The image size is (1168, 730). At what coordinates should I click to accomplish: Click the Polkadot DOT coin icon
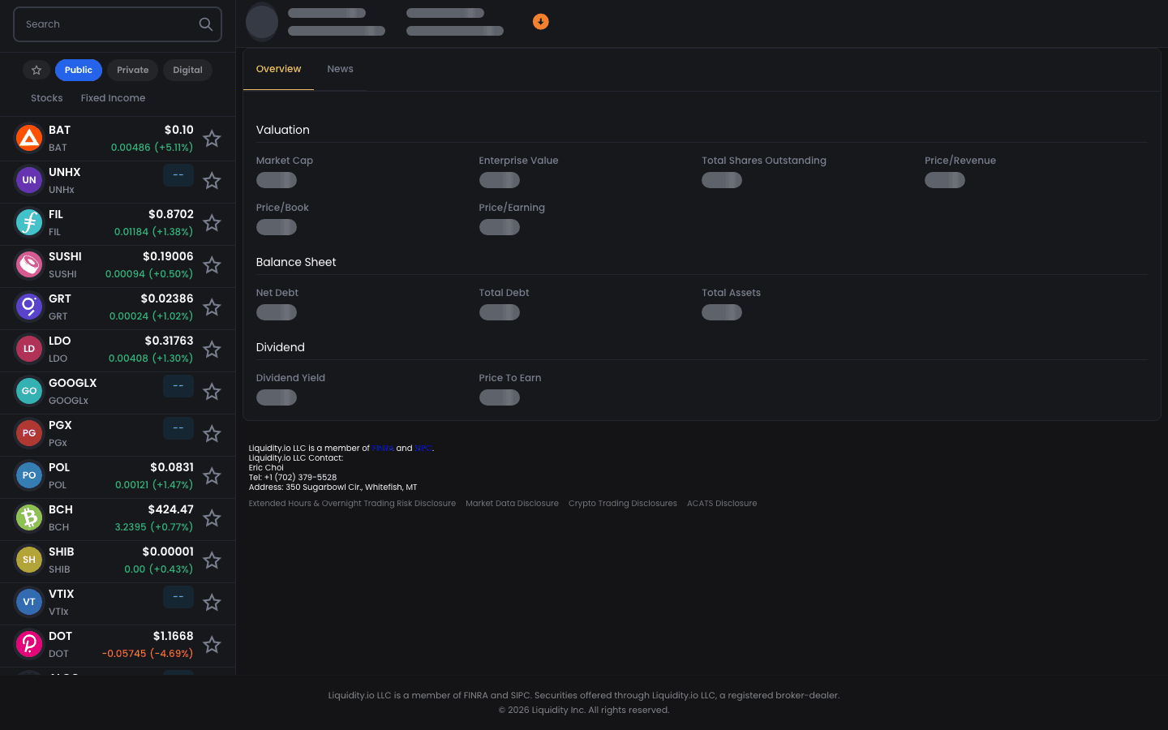(x=29, y=644)
